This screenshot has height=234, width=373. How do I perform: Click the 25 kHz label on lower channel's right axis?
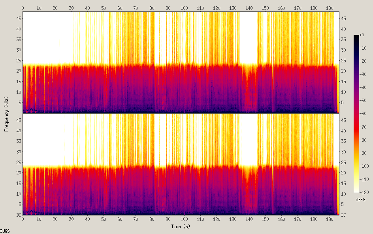344,162
